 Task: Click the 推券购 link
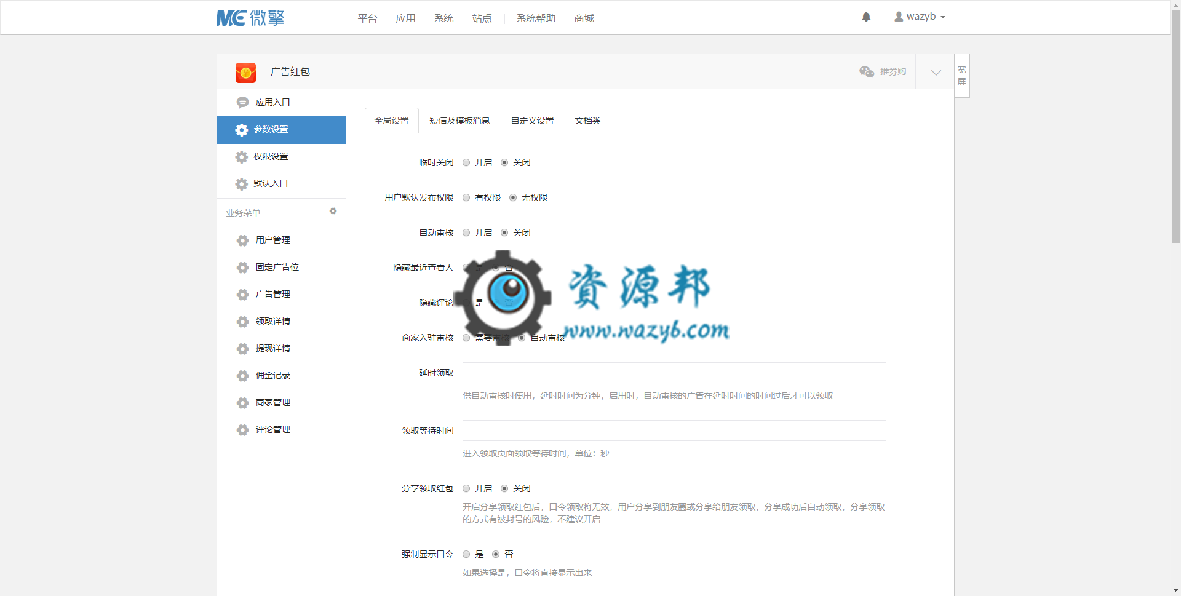click(893, 71)
